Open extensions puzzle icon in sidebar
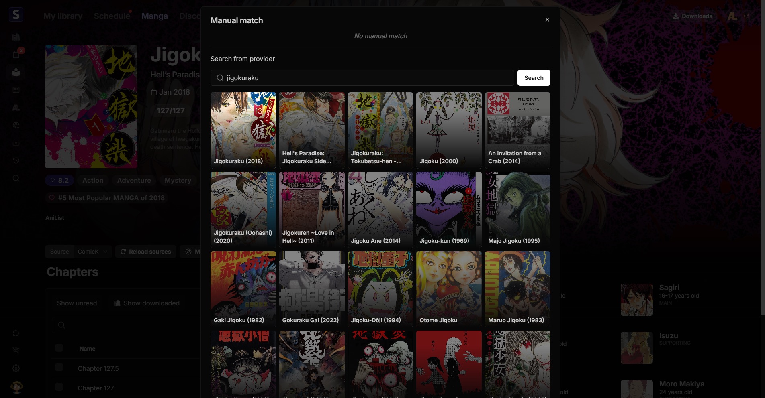Image resolution: width=765 pixels, height=398 pixels. 16,333
